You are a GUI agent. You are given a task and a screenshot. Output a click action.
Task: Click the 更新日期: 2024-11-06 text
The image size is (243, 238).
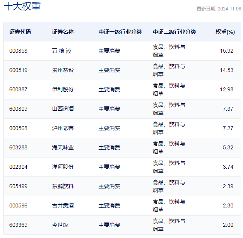click(219, 9)
